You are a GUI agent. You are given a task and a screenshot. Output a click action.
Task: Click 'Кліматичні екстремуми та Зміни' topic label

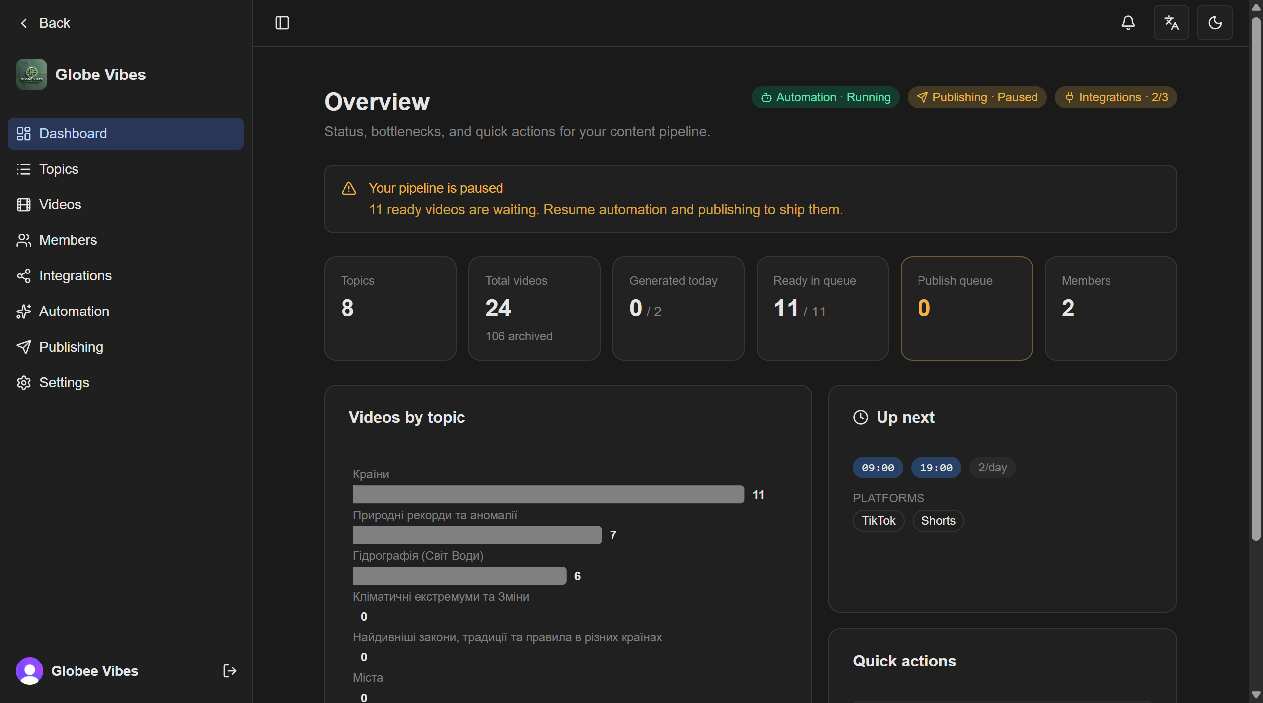(441, 597)
